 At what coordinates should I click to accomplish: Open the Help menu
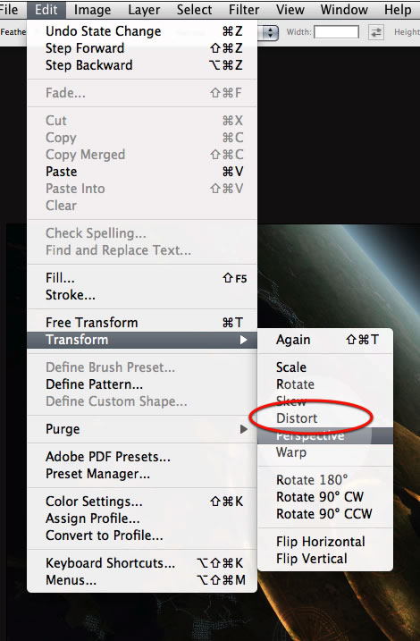pos(398,10)
